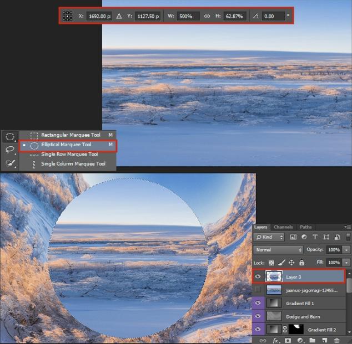Select the jaanus-jagomagi-12455 layer name
Screen dimensions: 352x344
tap(311, 290)
